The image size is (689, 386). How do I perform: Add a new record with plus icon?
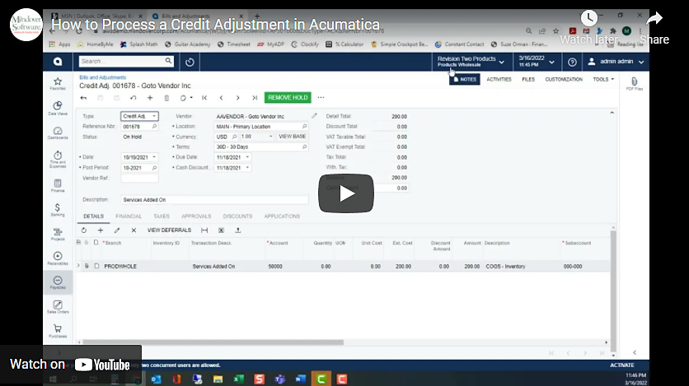tap(150, 98)
